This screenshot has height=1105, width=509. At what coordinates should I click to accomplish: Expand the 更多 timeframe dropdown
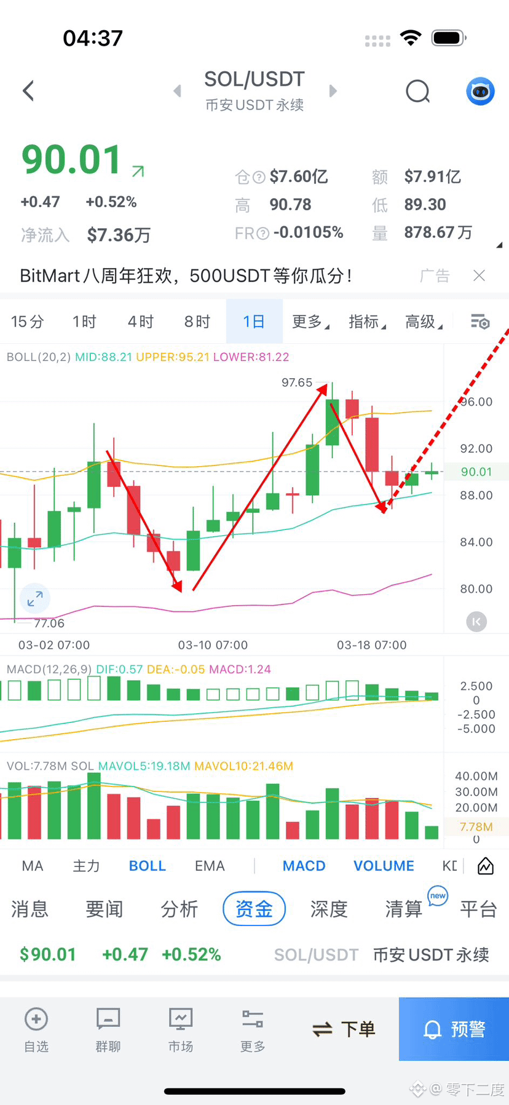pos(310,322)
